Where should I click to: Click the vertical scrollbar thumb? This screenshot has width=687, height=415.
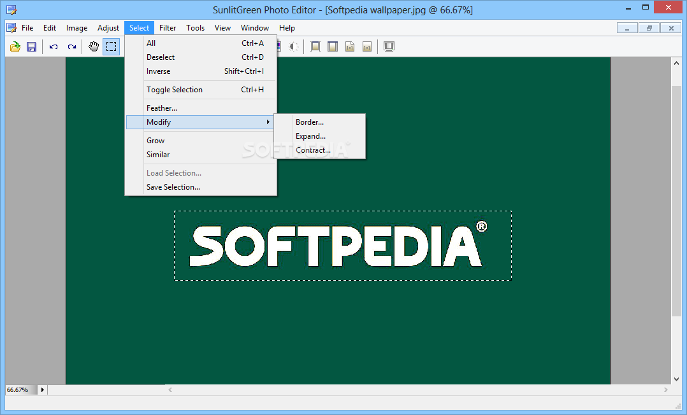677,200
